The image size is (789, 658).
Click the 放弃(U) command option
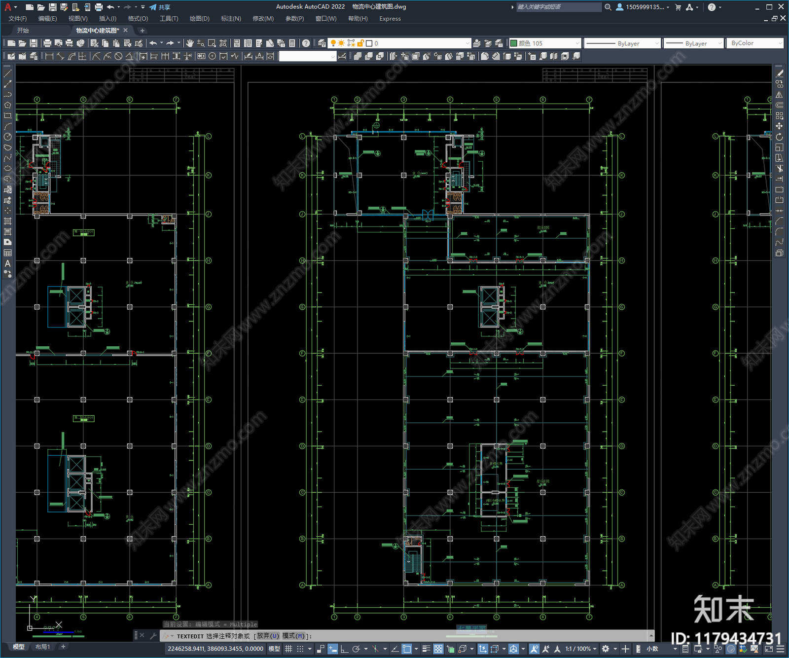268,636
